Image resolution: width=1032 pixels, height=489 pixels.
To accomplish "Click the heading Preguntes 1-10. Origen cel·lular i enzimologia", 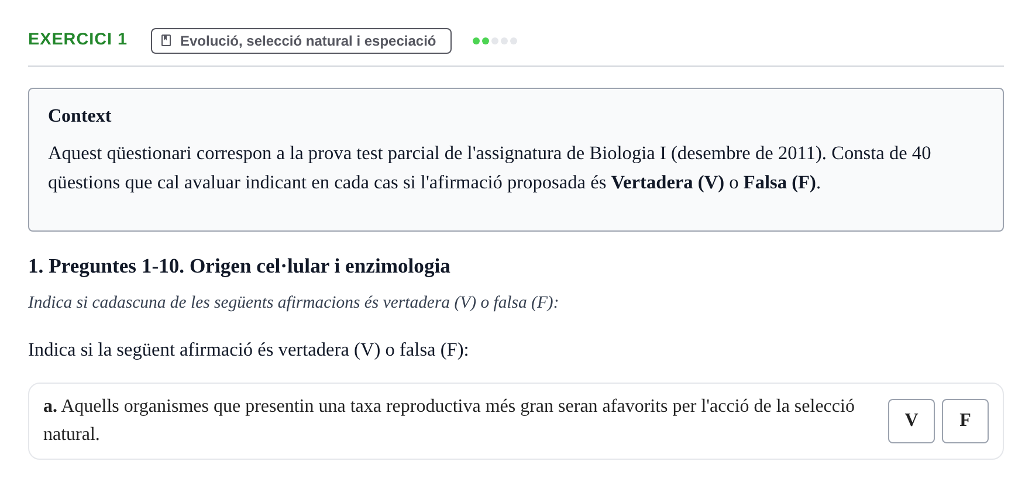I will pyautogui.click(x=239, y=266).
